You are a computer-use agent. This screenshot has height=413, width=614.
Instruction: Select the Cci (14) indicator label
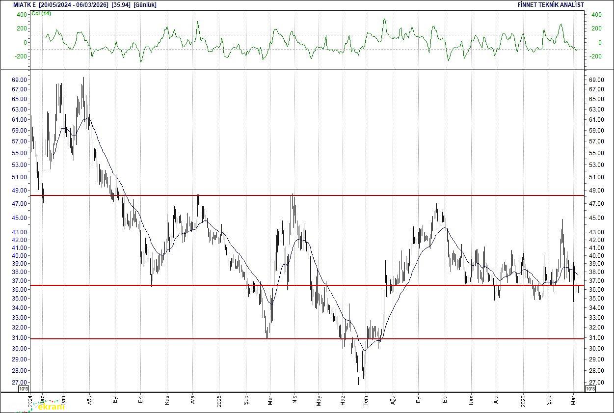41,13
